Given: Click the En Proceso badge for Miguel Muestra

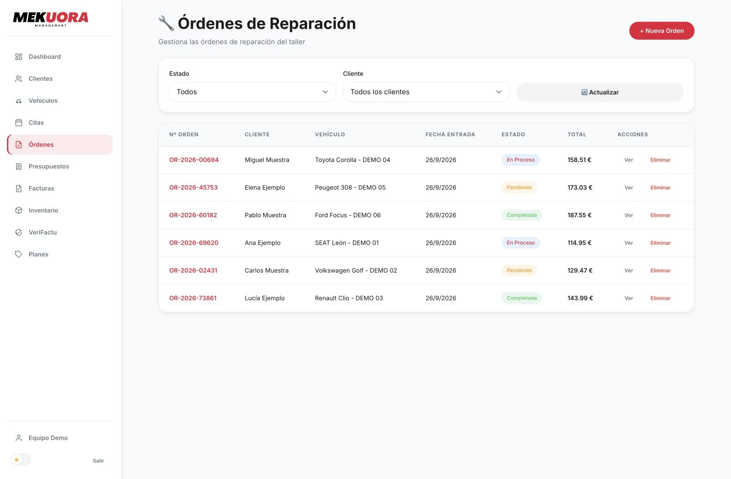Looking at the screenshot, I should (521, 160).
